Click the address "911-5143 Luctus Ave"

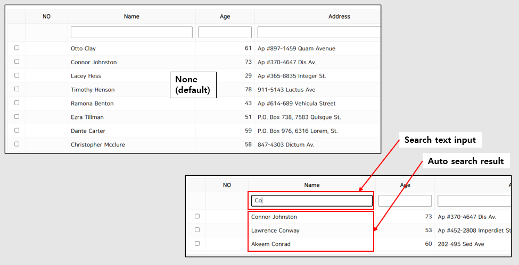286,90
